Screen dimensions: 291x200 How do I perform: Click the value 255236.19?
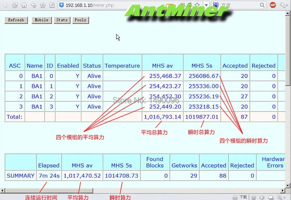click(x=204, y=96)
